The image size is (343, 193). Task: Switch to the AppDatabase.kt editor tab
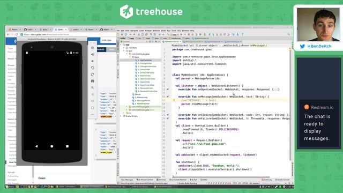pyautogui.click(x=213, y=42)
